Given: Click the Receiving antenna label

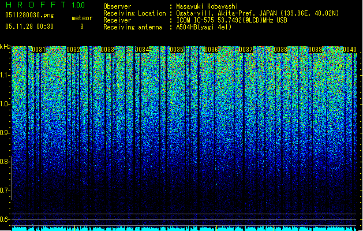Looking at the screenshot, I should click(133, 27).
